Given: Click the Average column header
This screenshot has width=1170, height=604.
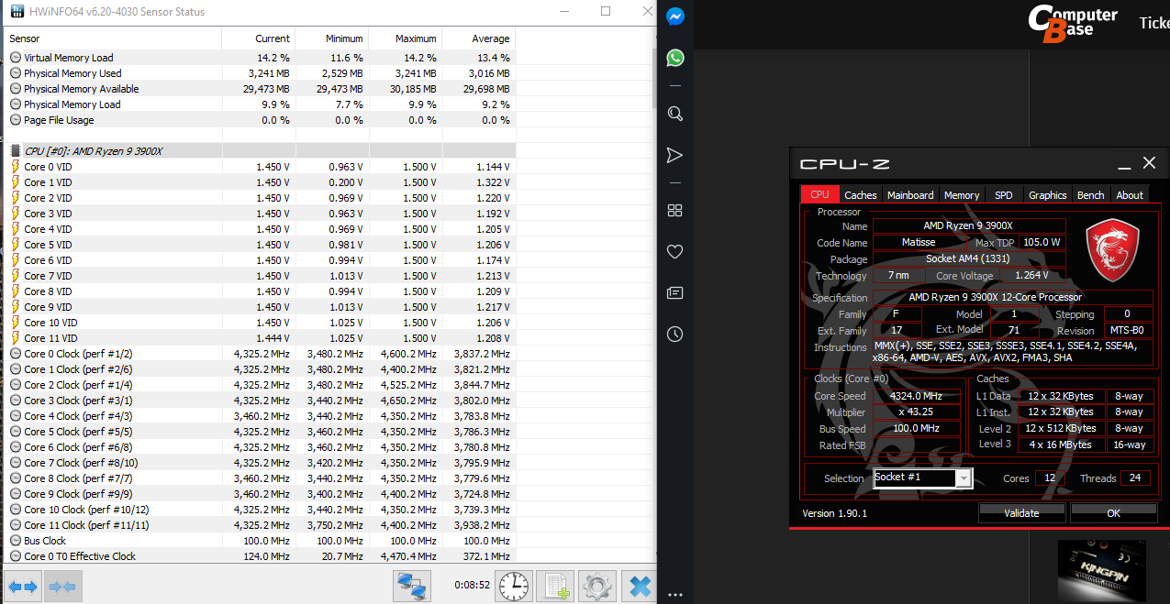Looking at the screenshot, I should pos(479,38).
